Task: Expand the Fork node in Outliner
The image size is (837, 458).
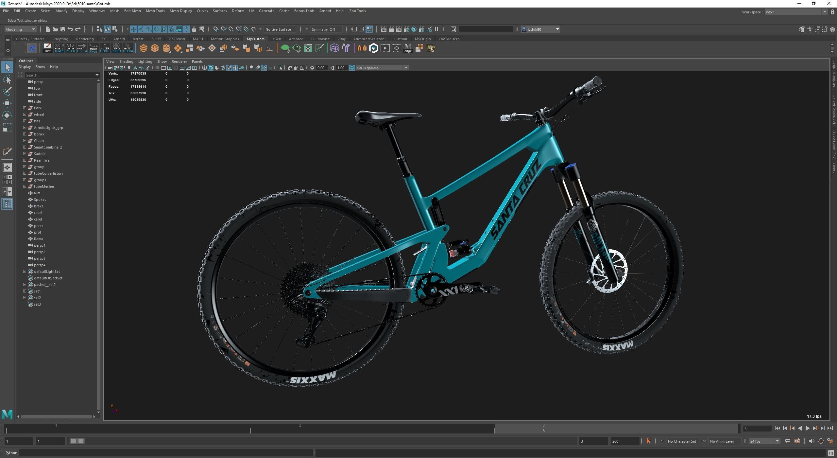Action: point(25,108)
